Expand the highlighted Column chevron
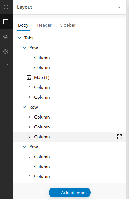This screenshot has width=129, height=199. click(x=30, y=137)
